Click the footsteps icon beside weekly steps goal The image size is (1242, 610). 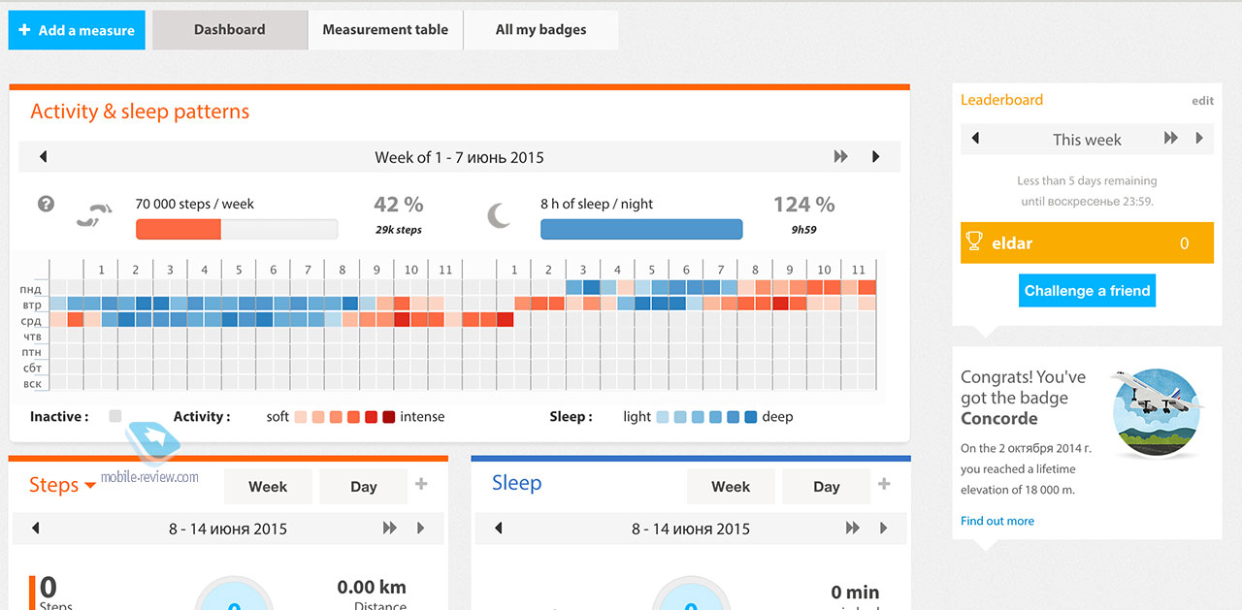tap(95, 214)
